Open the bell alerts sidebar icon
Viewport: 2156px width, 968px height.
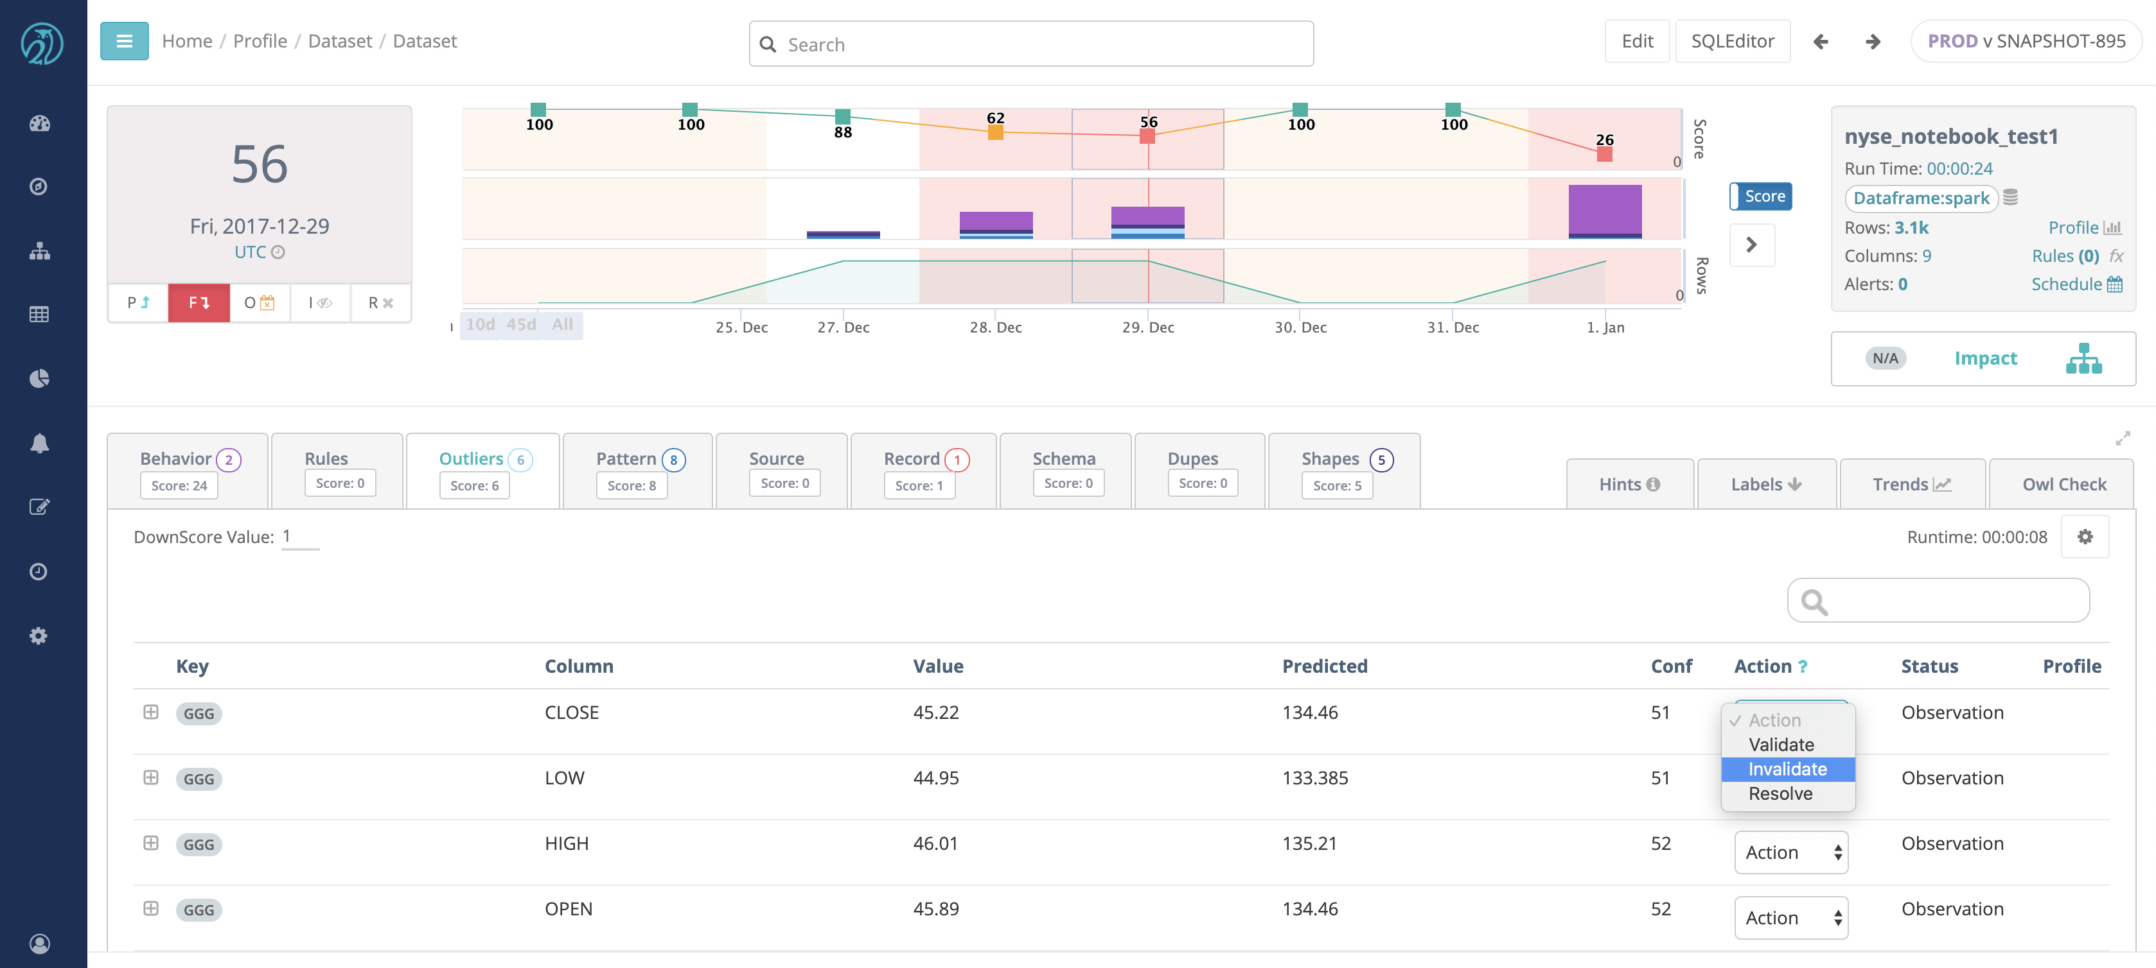click(x=39, y=443)
